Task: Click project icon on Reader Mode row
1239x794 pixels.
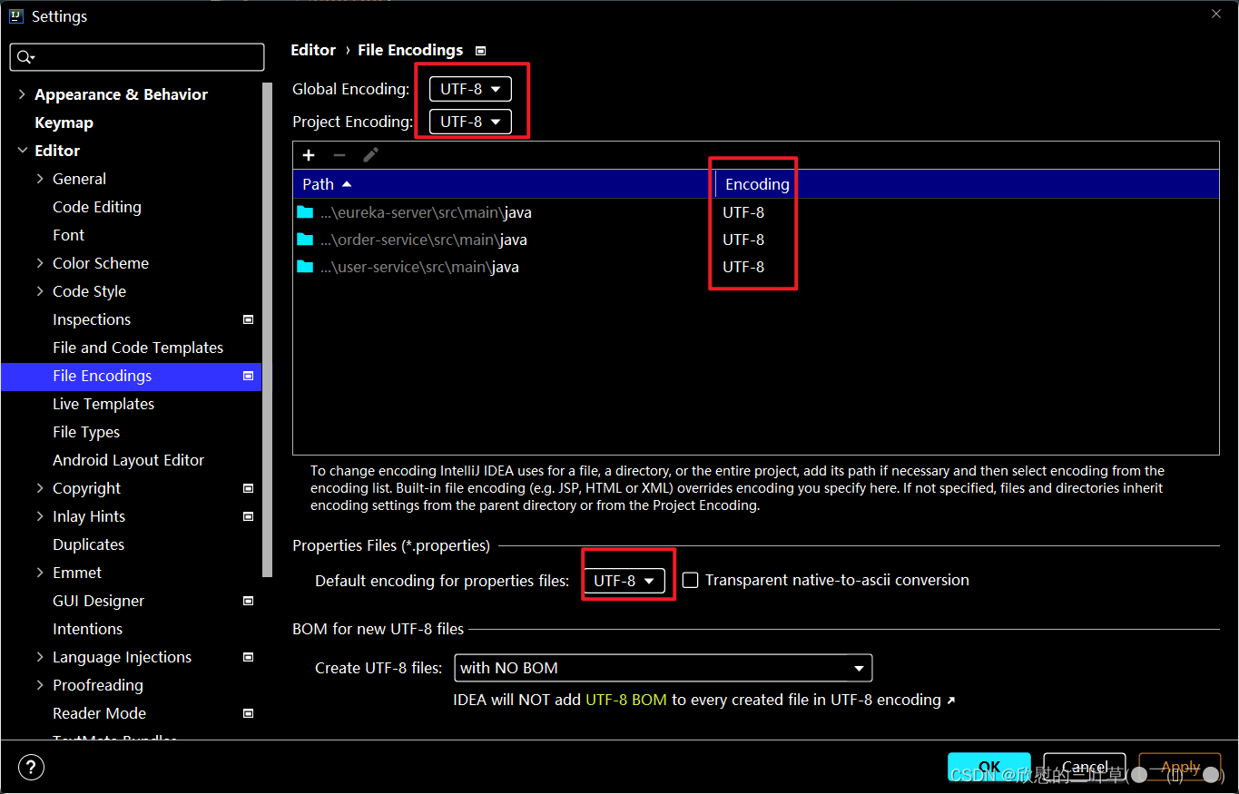Action: [x=249, y=713]
